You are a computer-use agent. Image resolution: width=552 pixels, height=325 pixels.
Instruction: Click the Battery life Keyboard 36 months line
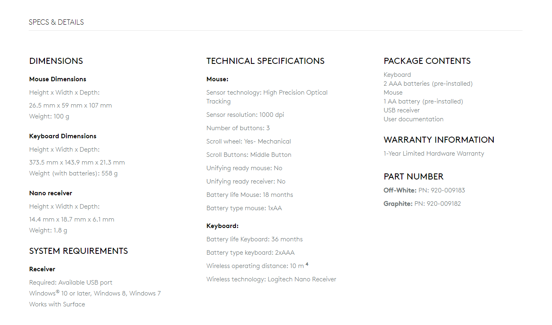(254, 239)
